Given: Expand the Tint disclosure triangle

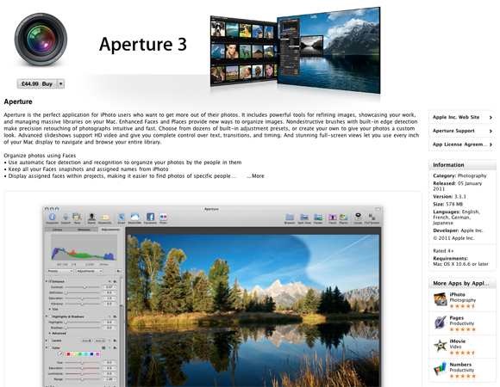Looking at the screenshot, I should pyautogui.click(x=50, y=309).
